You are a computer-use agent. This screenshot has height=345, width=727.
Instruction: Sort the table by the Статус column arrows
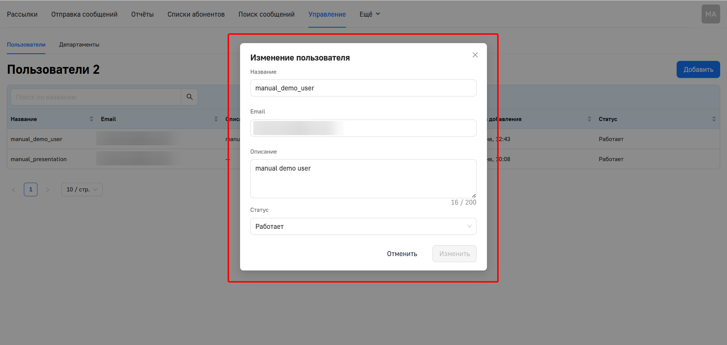click(x=714, y=119)
